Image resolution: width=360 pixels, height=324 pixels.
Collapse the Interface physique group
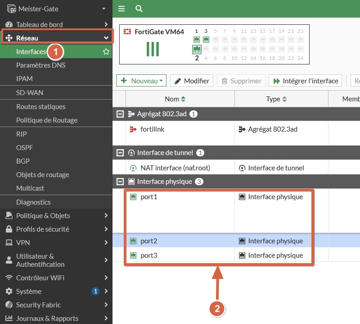[x=120, y=182]
